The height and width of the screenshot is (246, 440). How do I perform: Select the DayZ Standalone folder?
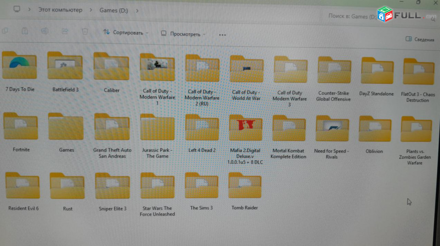(x=377, y=71)
